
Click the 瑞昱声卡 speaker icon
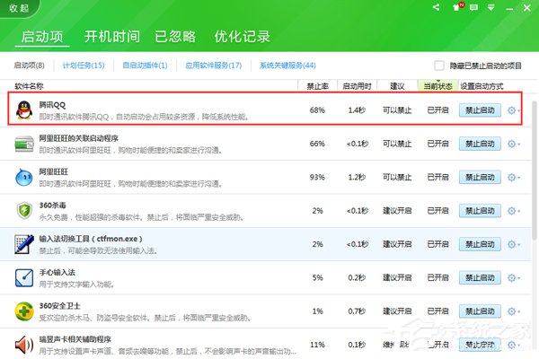24,345
